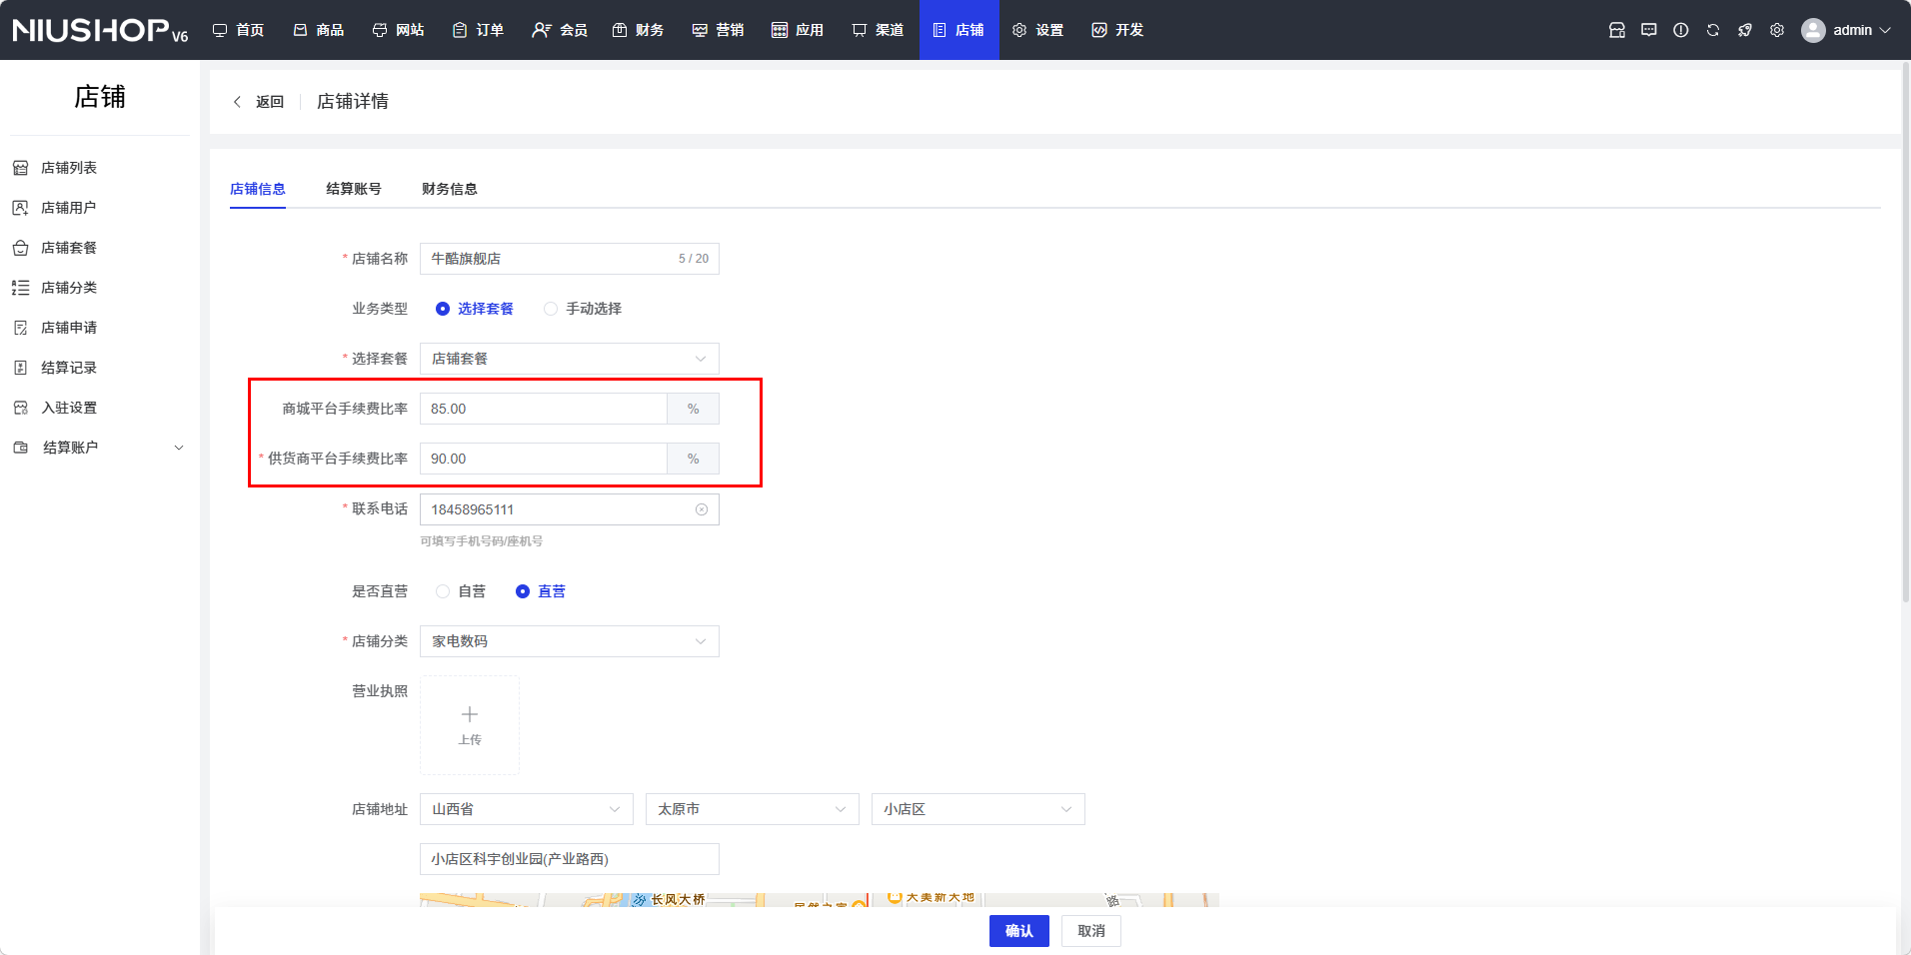
Task: Choose the 自营 radio button
Action: [x=443, y=591]
